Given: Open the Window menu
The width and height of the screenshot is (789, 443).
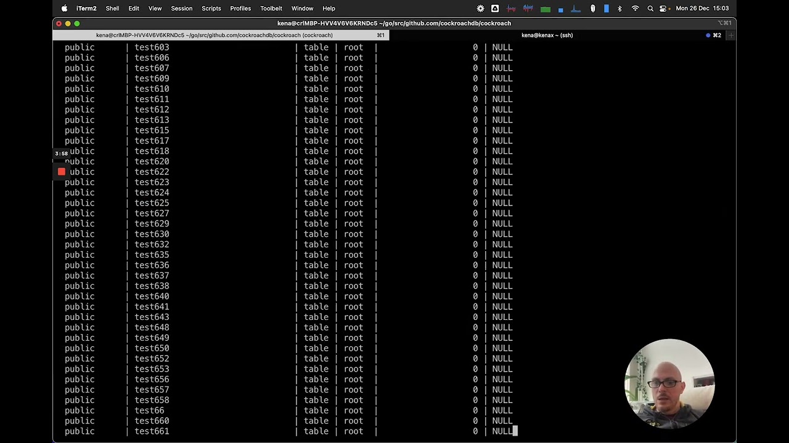Looking at the screenshot, I should 302,9.
